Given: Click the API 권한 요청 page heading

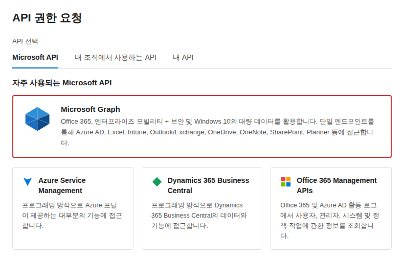Looking at the screenshot, I should coord(47,18).
